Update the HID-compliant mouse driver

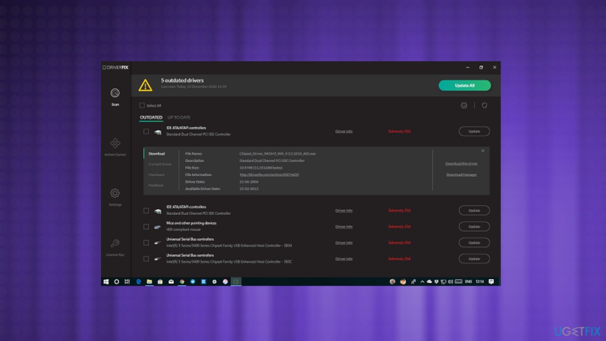[x=474, y=227]
